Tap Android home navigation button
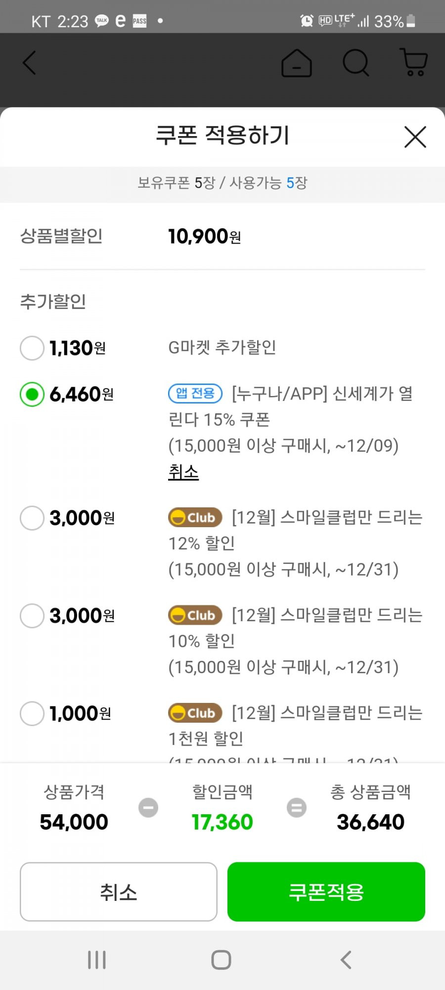 (221, 960)
